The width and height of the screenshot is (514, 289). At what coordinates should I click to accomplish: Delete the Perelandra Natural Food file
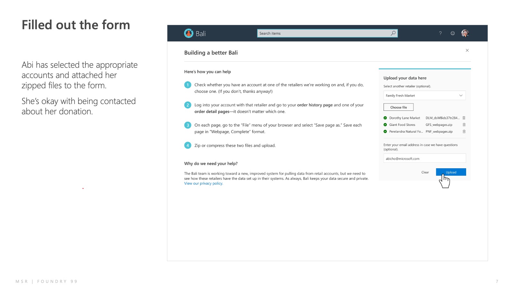pyautogui.click(x=464, y=131)
